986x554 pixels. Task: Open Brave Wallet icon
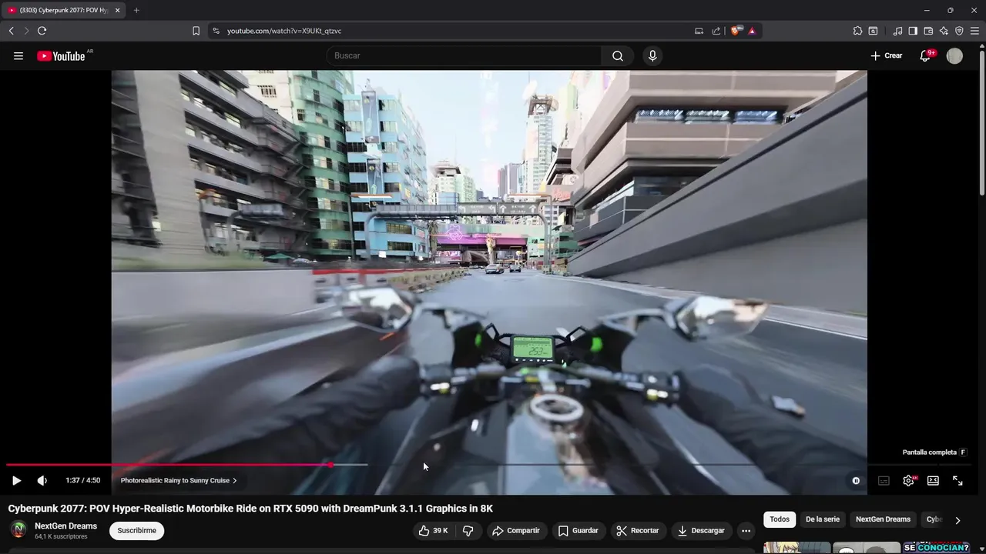click(x=928, y=31)
